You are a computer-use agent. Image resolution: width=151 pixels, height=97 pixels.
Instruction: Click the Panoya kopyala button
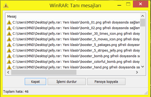tap(106, 82)
